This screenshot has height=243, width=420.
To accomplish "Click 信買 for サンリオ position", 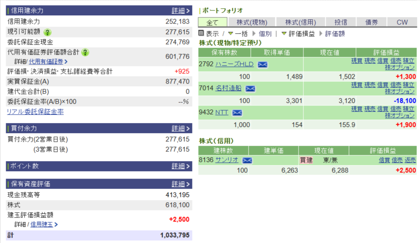I will (384, 160).
